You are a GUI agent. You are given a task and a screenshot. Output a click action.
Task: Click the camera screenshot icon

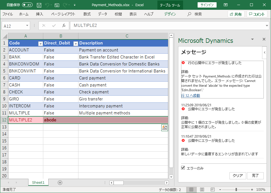coord(57,5)
